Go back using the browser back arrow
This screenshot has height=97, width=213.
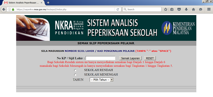pyautogui.click(x=4, y=10)
